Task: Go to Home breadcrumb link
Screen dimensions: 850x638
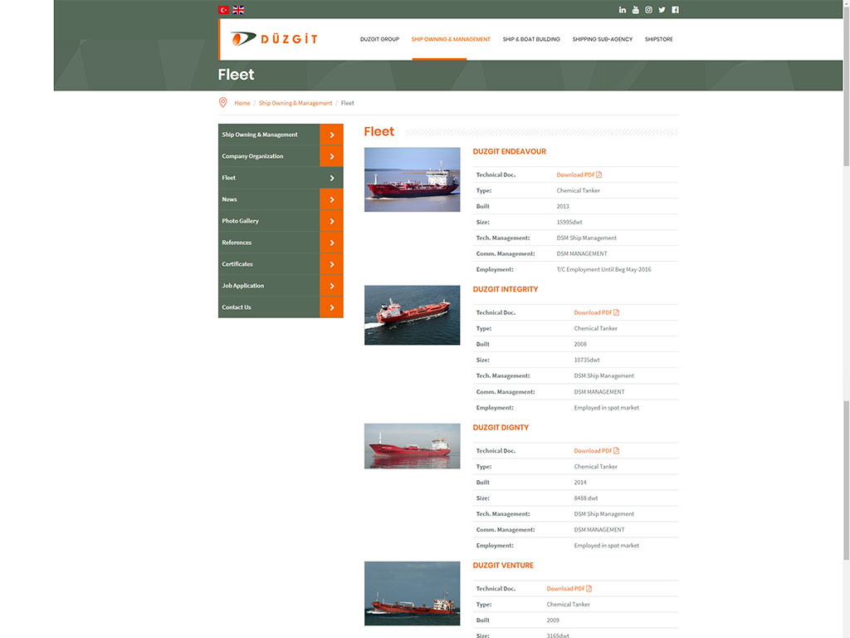Action: [242, 103]
